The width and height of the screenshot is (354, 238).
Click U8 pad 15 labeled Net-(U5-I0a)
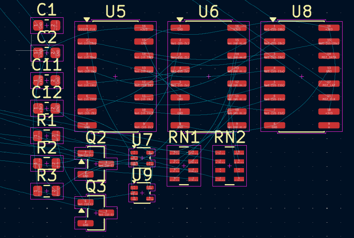329,42
